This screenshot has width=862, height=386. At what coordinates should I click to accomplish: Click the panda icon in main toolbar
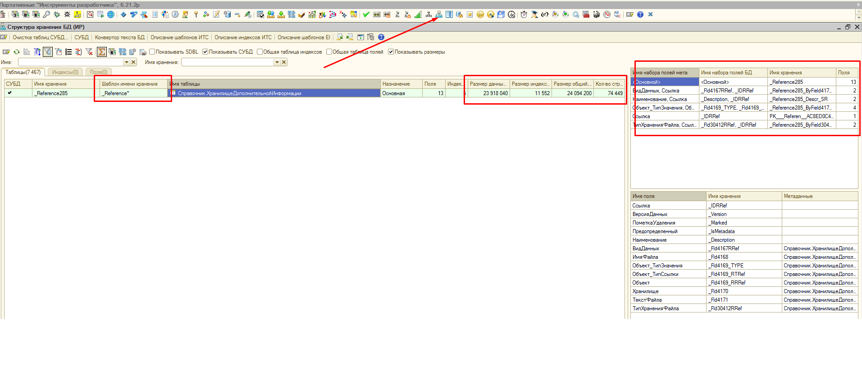[597, 14]
